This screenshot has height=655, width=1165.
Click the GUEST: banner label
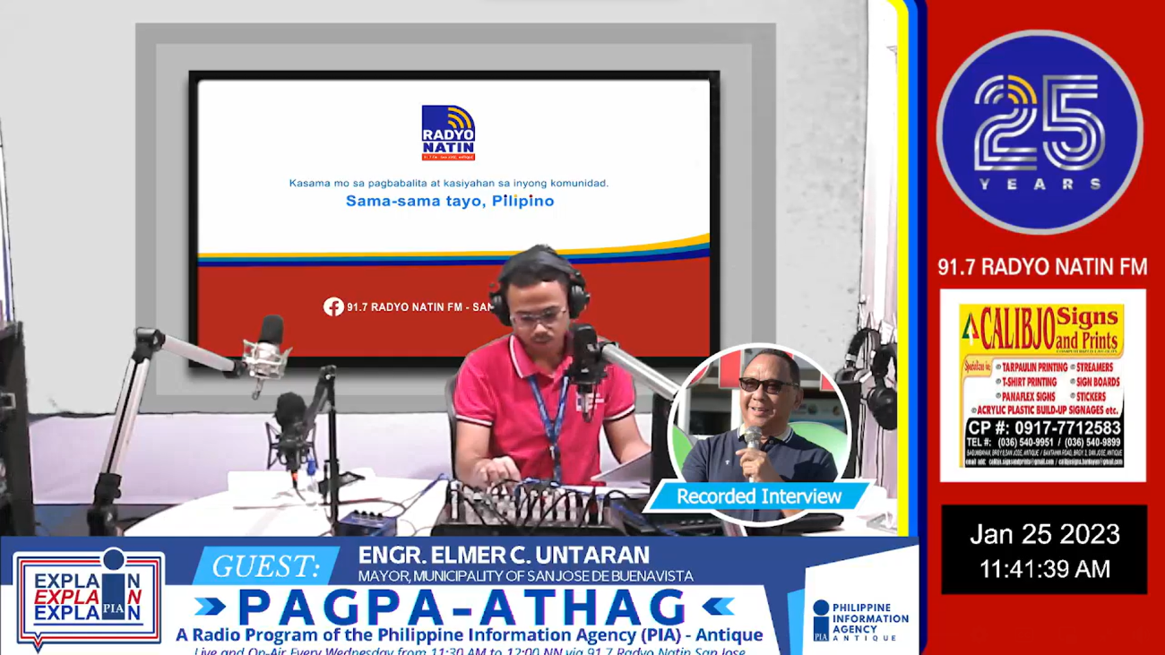[266, 566]
